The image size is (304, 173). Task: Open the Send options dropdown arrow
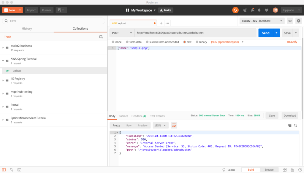[276, 33]
